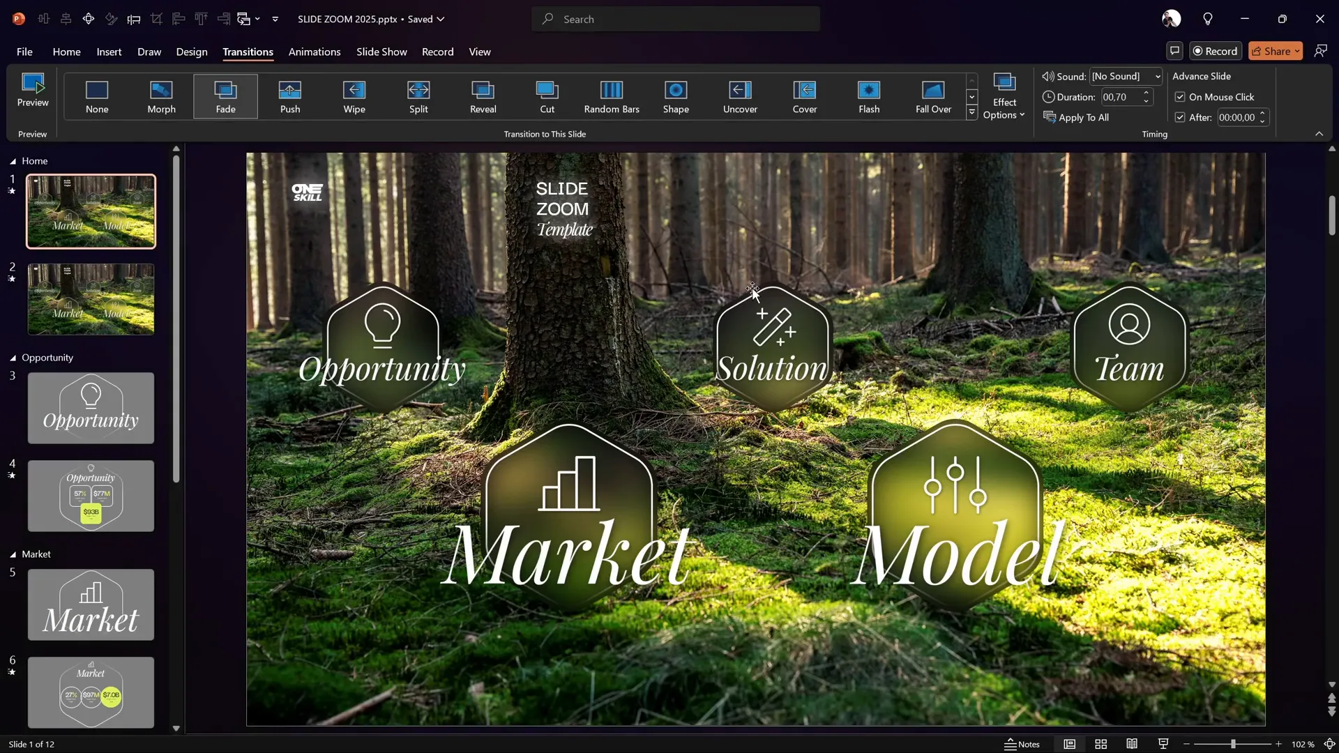Toggle the Notes pane

(1022, 744)
